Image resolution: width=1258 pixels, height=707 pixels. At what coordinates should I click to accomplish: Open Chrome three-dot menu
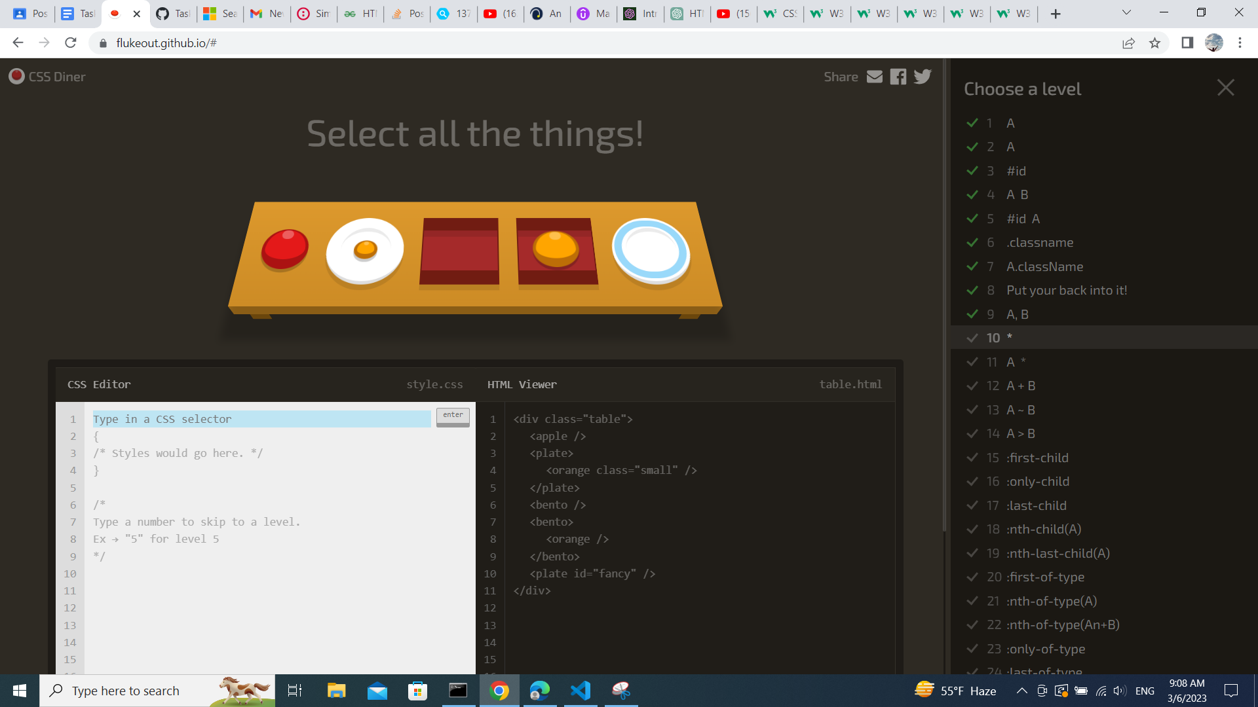(1240, 43)
